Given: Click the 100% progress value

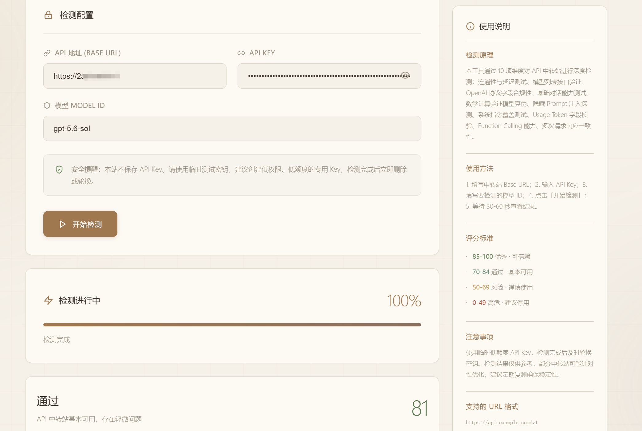Looking at the screenshot, I should (404, 301).
